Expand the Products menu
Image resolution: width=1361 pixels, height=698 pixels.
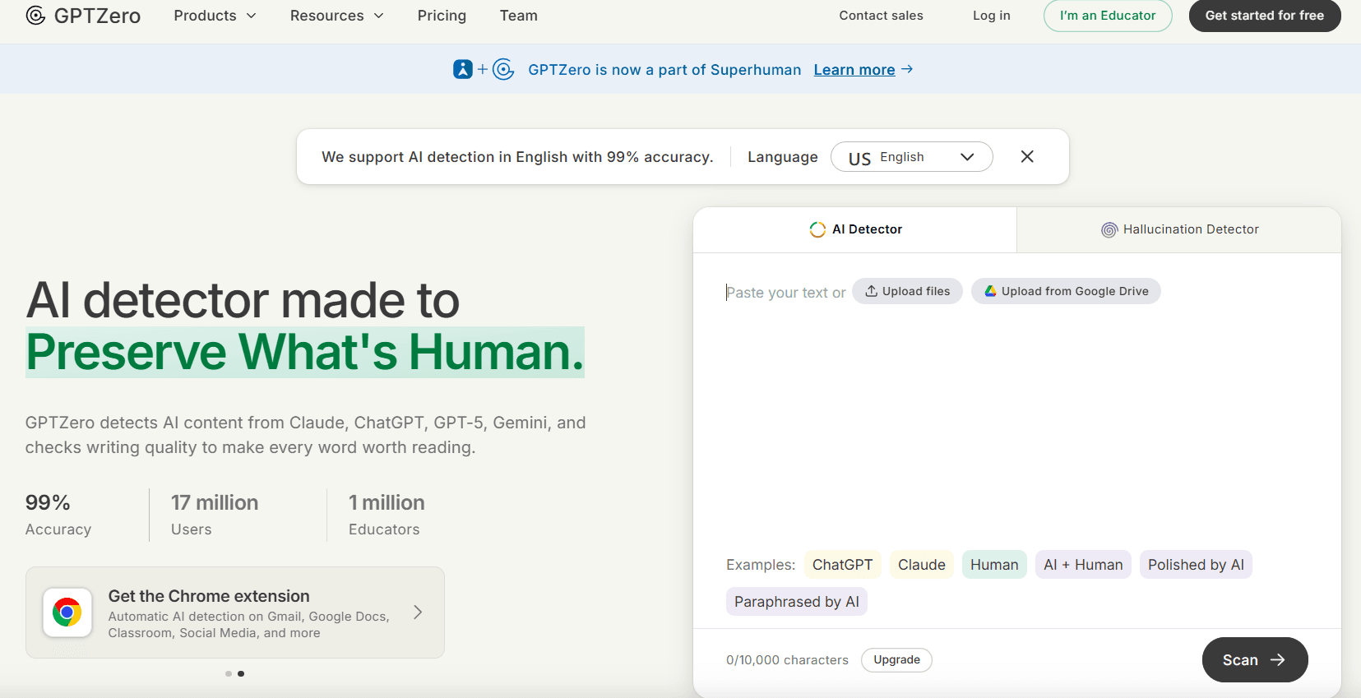coord(215,16)
